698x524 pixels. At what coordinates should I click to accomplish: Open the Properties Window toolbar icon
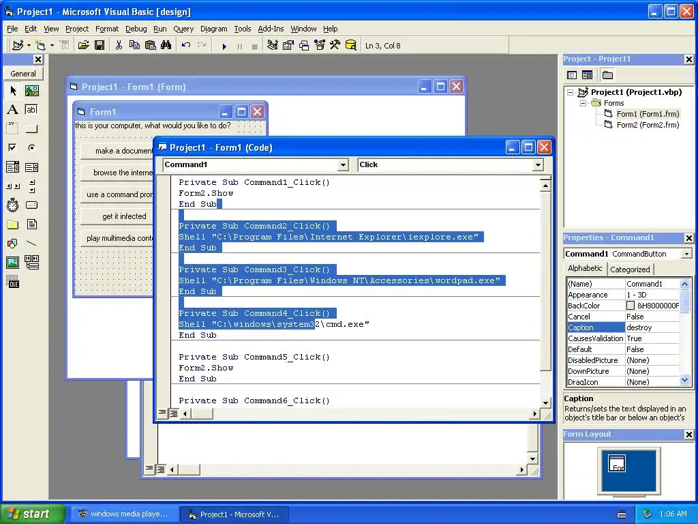(288, 46)
